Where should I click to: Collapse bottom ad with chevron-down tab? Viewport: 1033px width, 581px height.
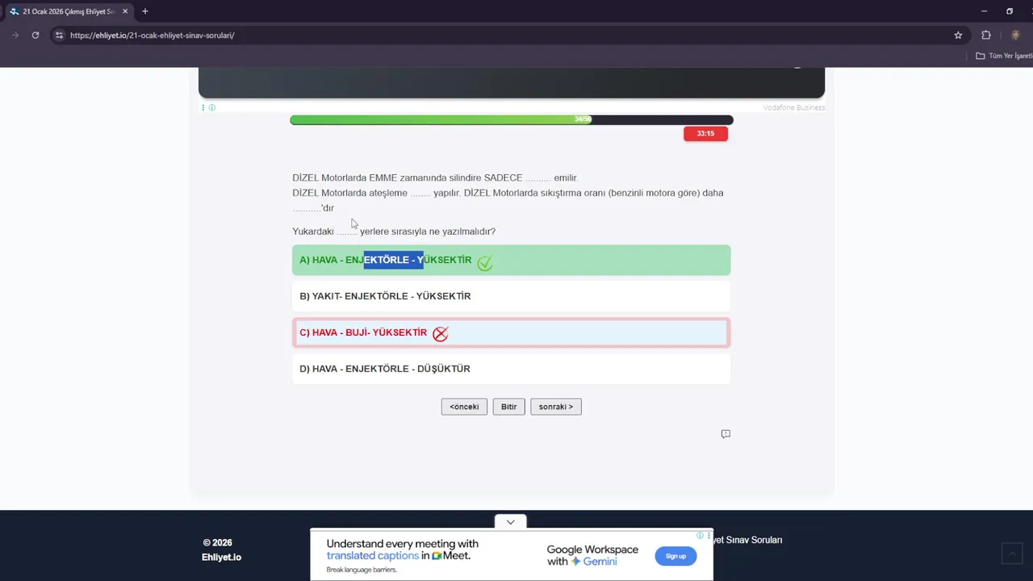pos(510,522)
